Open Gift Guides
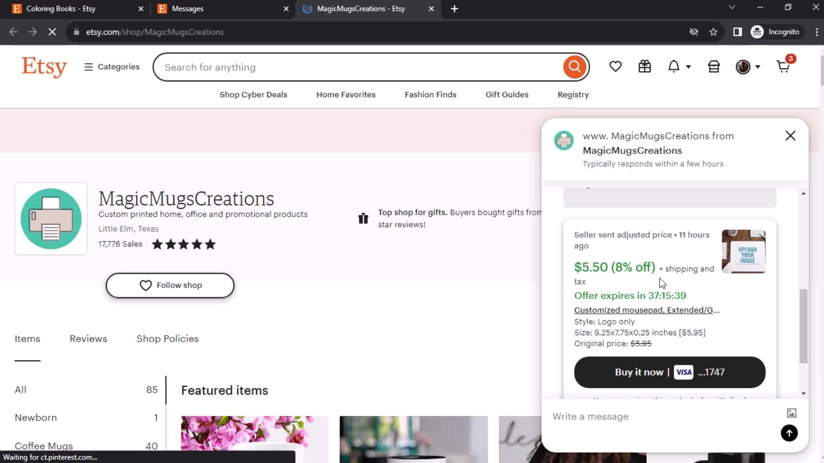The width and height of the screenshot is (824, 463). tap(507, 95)
